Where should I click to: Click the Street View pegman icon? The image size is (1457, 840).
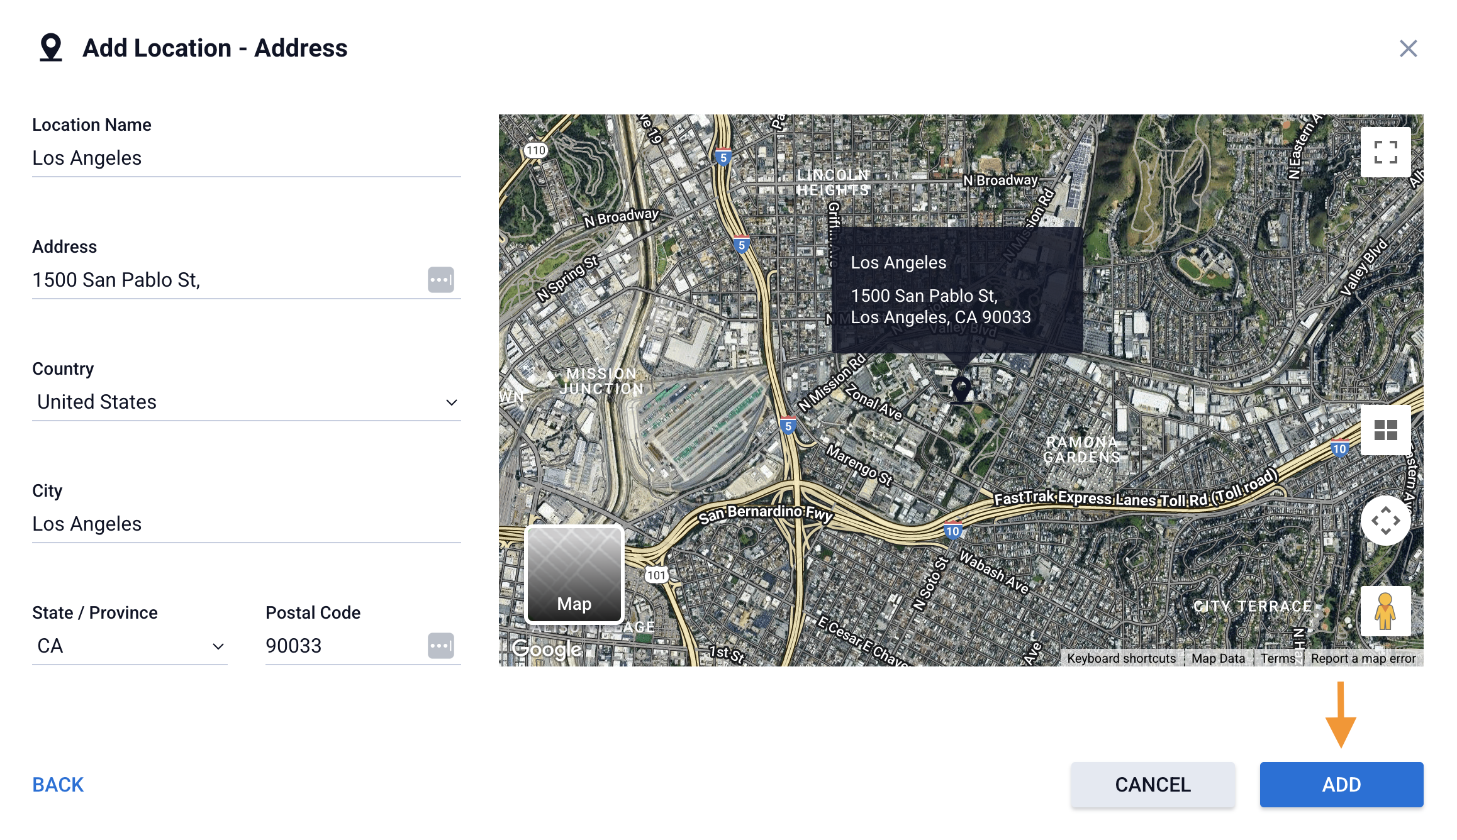point(1385,611)
